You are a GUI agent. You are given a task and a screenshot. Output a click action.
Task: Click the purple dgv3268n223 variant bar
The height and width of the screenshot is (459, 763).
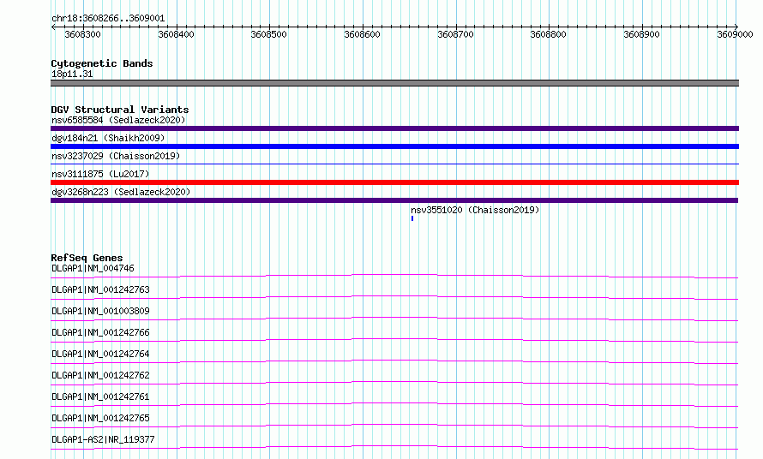[x=394, y=200]
